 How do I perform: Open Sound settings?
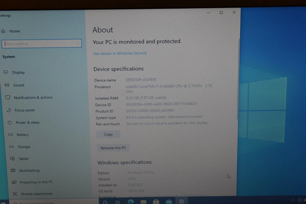18,85
